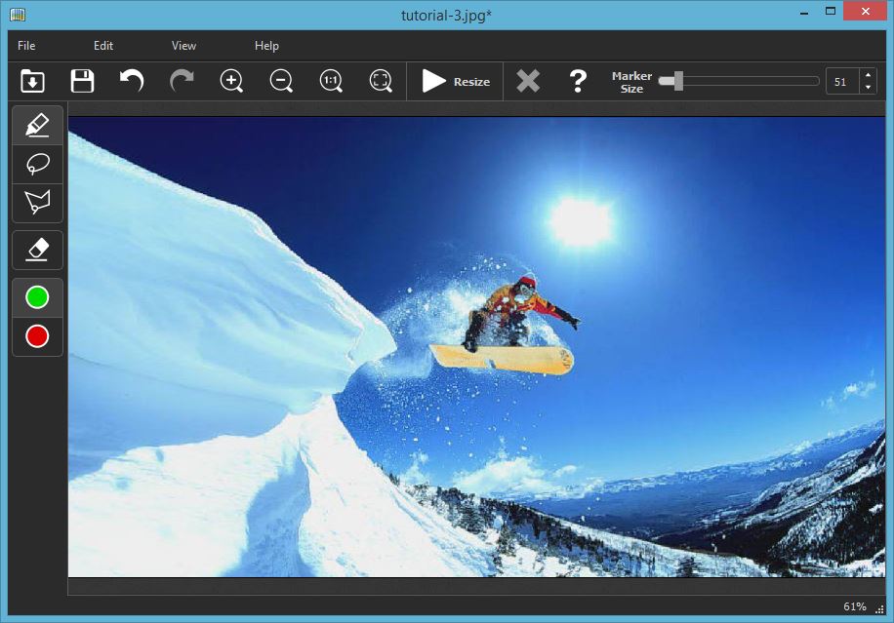
Task: View image at 1:1 actual size
Action: (x=330, y=81)
